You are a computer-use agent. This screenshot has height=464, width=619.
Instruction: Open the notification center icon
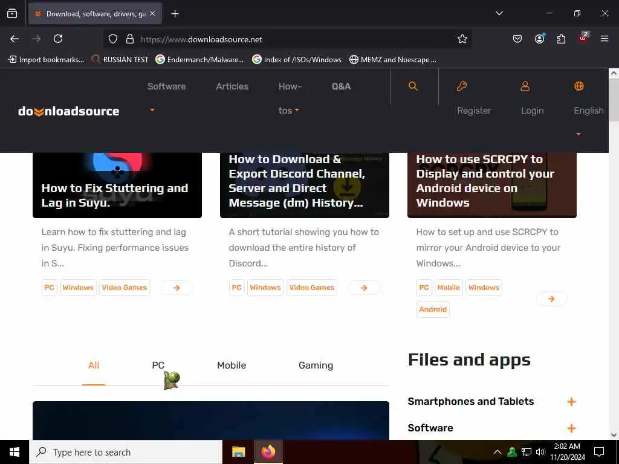[599, 452]
